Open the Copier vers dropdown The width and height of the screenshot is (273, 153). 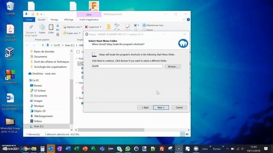pyautogui.click(x=72, y=33)
